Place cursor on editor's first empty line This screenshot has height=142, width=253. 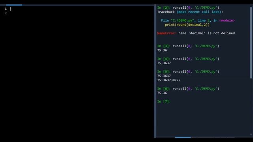(81, 9)
